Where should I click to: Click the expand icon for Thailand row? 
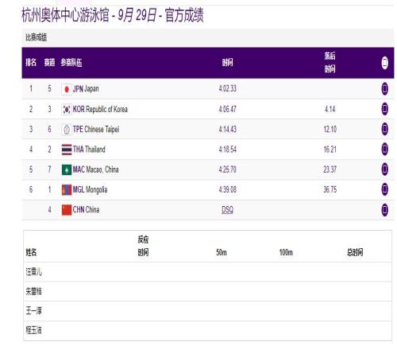point(384,150)
